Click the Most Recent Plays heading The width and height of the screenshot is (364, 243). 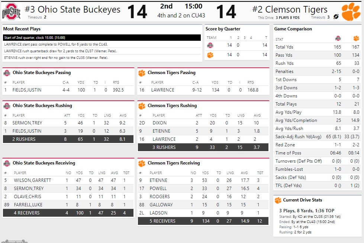[x=22, y=29]
